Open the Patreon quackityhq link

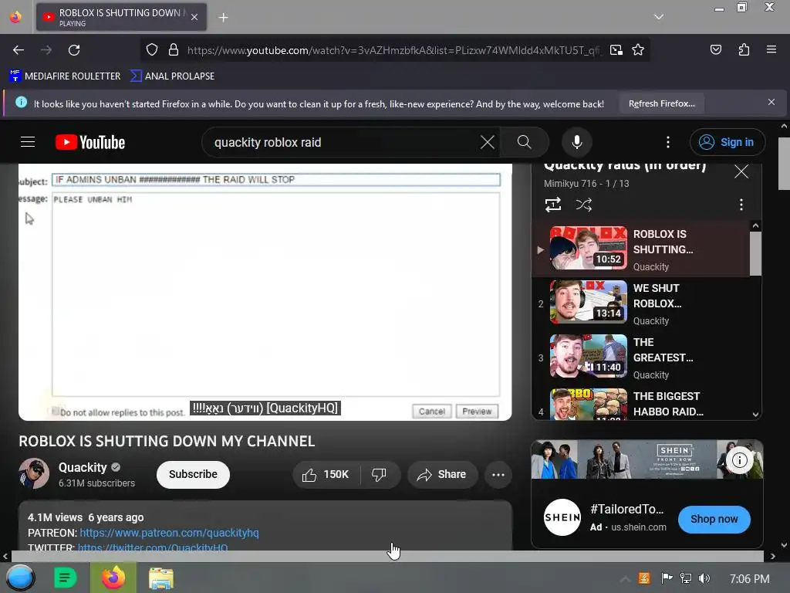point(169,533)
